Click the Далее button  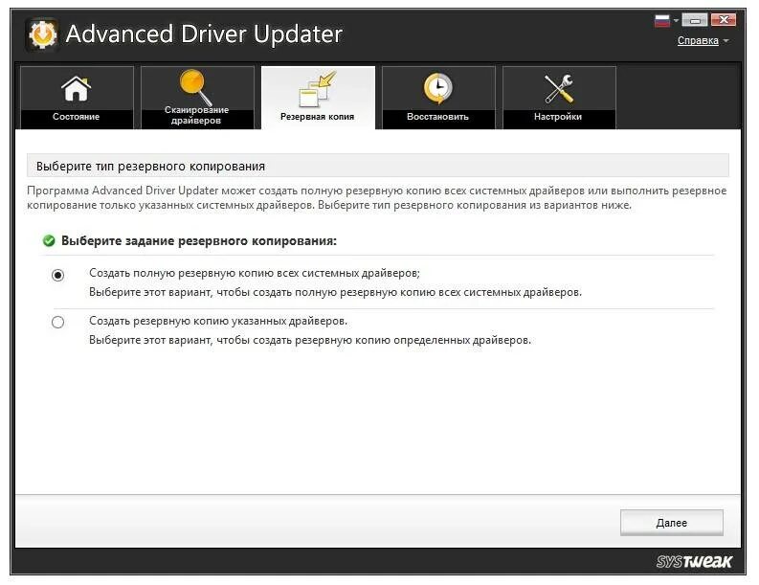672,523
